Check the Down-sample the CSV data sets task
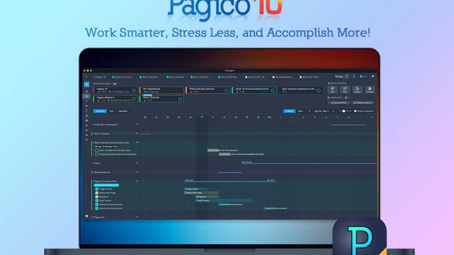Image resolution: width=454 pixels, height=255 pixels. coord(97,150)
